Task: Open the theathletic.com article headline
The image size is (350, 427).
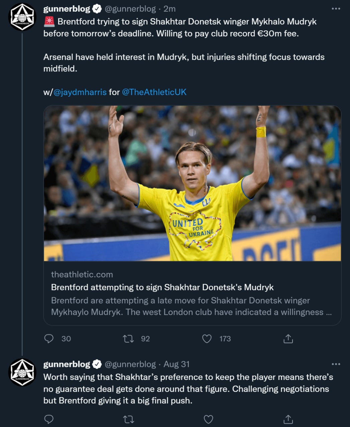Action: coord(162,287)
